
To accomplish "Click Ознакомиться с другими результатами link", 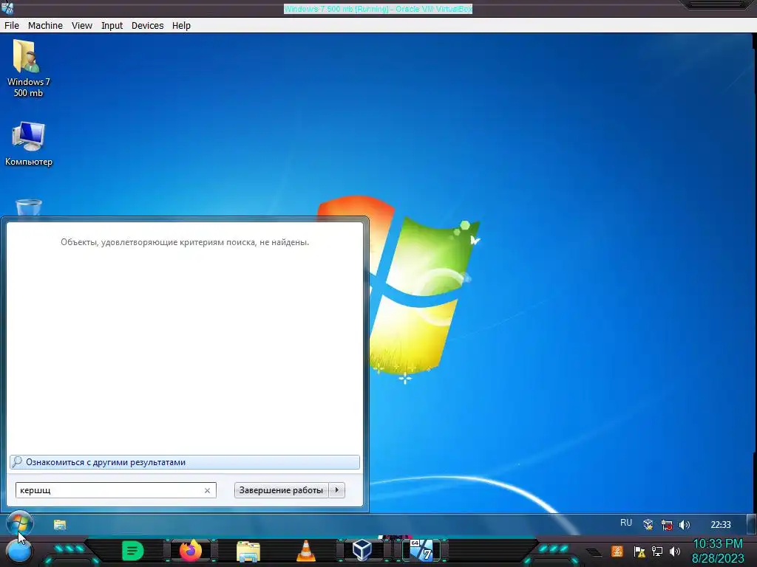I will [x=184, y=462].
